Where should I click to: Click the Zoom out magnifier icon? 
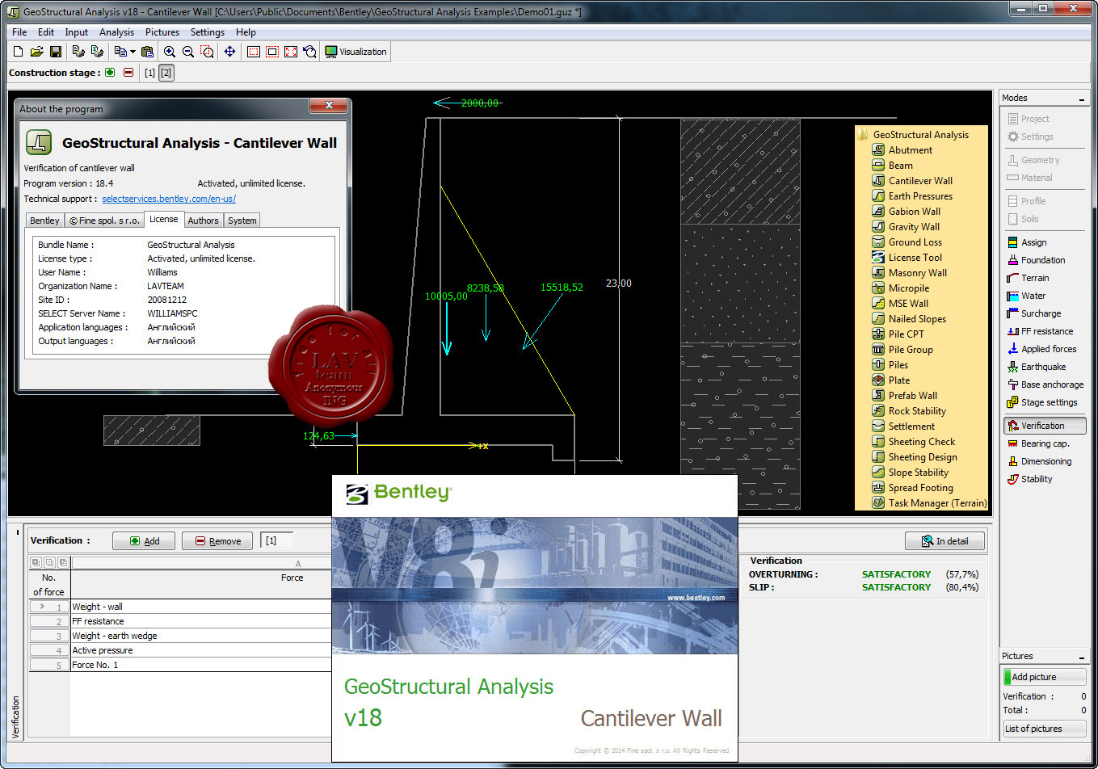188,52
